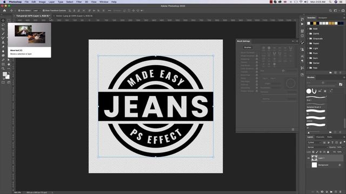Viewport: 346px width, 194px height.
Task: Open the Apple menu
Action: click(x=4, y=2)
